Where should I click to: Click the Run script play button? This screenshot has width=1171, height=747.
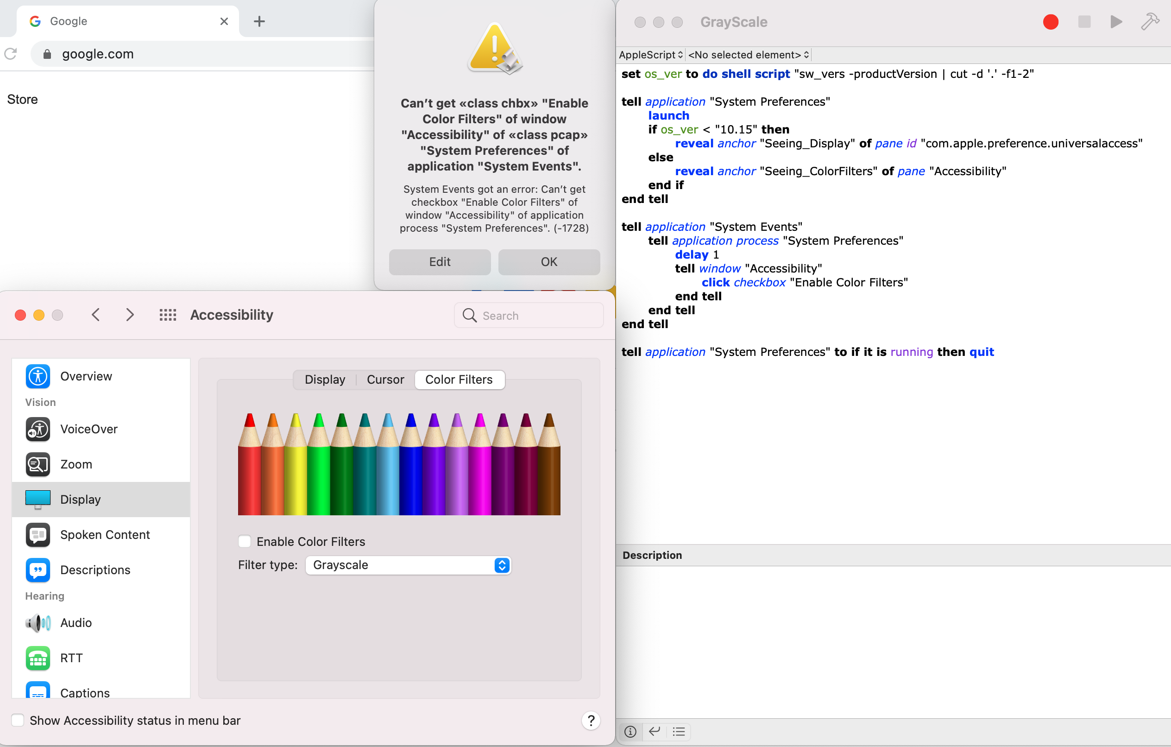point(1115,22)
